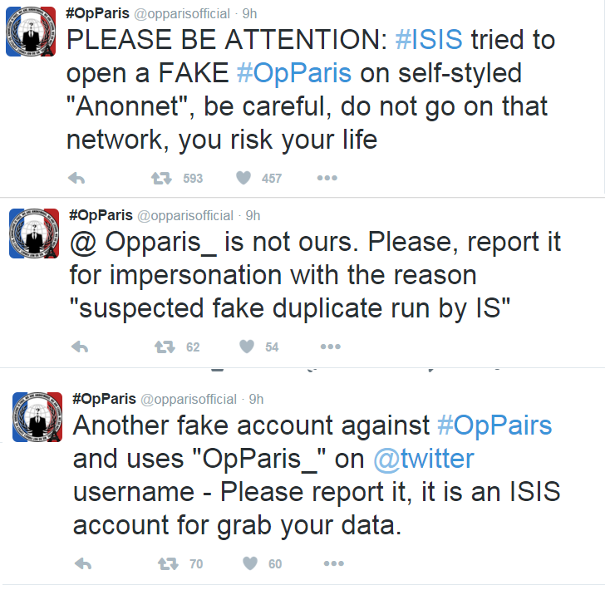This screenshot has height=590, width=605.
Task: Reply to the FAKE #OpParis warning tweet
Action: tap(76, 178)
